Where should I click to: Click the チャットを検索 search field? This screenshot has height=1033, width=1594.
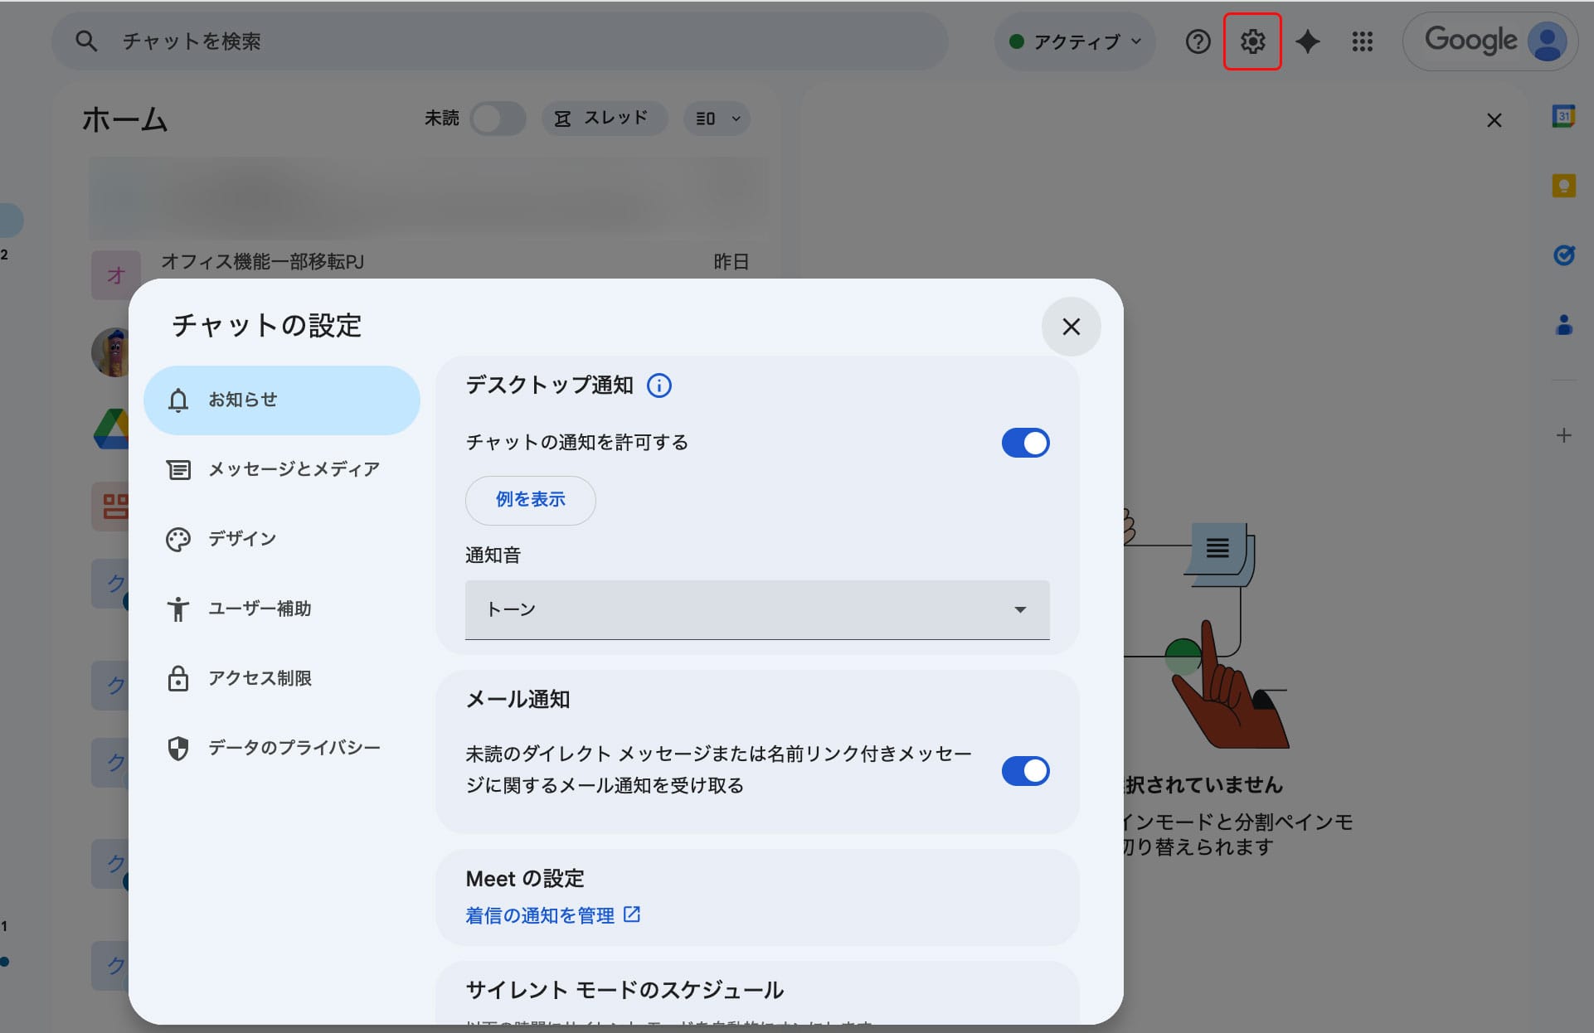click(498, 41)
